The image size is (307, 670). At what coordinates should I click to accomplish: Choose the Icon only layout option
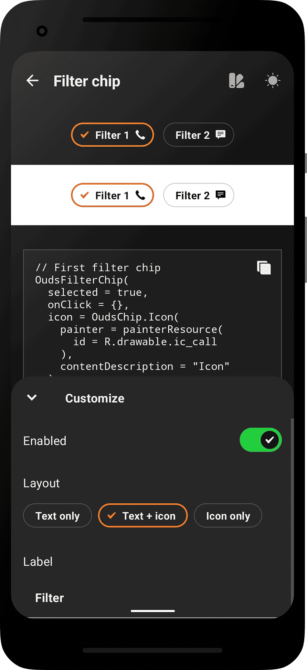[x=228, y=515]
